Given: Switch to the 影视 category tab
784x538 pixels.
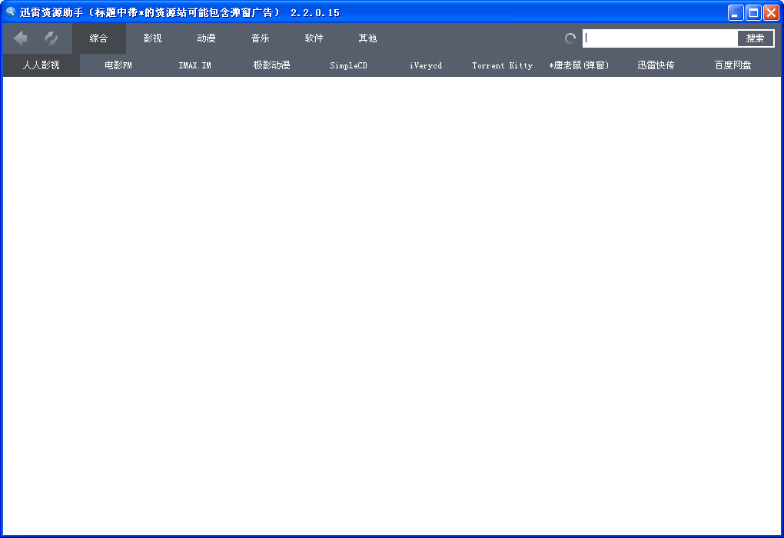Looking at the screenshot, I should (x=152, y=38).
